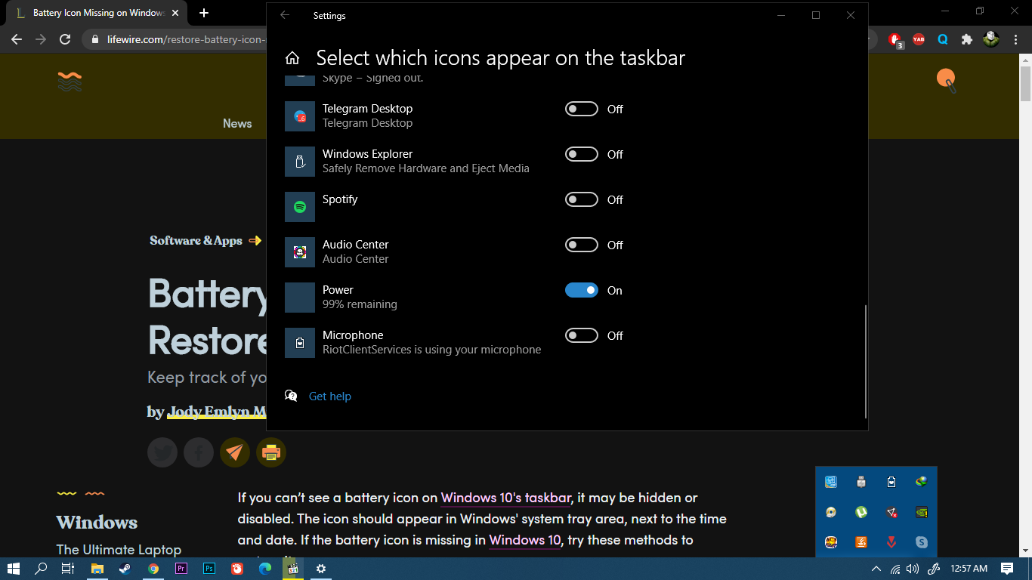
Task: Select the Battery Icon Missing Chrome tab
Action: click(95, 13)
